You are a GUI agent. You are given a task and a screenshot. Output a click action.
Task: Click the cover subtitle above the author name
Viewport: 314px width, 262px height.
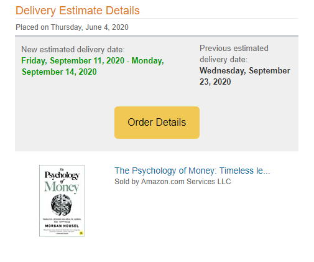click(x=62, y=220)
